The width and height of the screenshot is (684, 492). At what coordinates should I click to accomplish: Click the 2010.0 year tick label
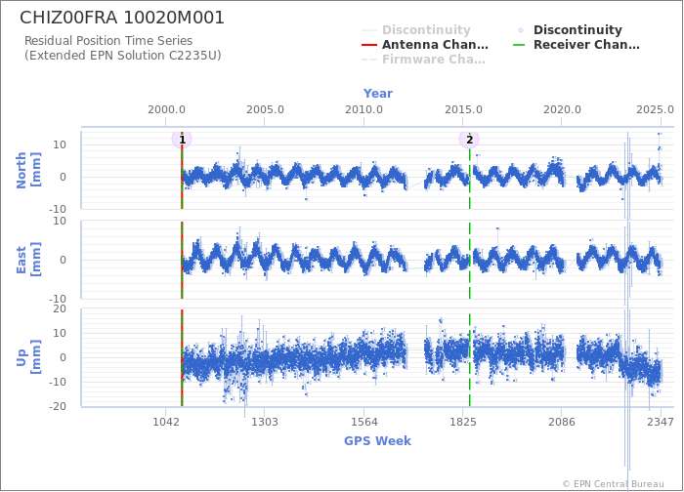363,109
